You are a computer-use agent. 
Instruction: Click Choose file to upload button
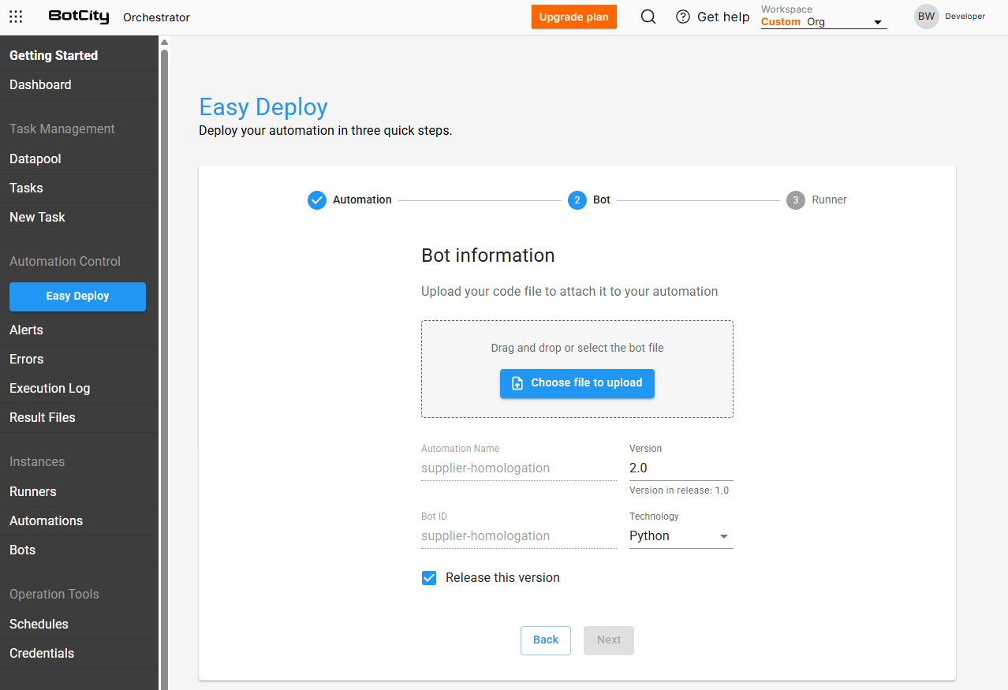coord(577,383)
